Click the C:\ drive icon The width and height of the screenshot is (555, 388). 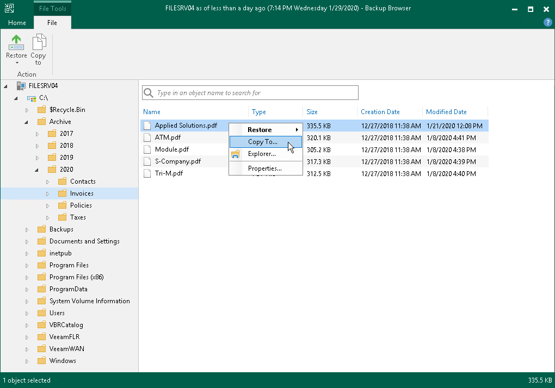(32, 98)
